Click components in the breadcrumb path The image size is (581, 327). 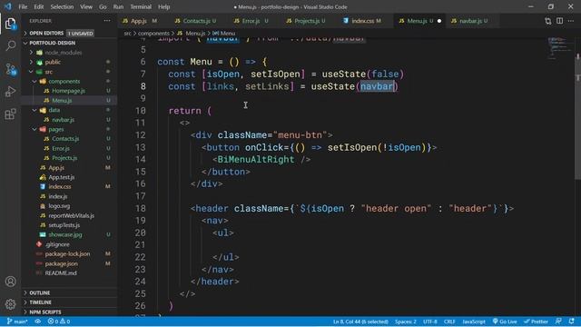click(153, 34)
